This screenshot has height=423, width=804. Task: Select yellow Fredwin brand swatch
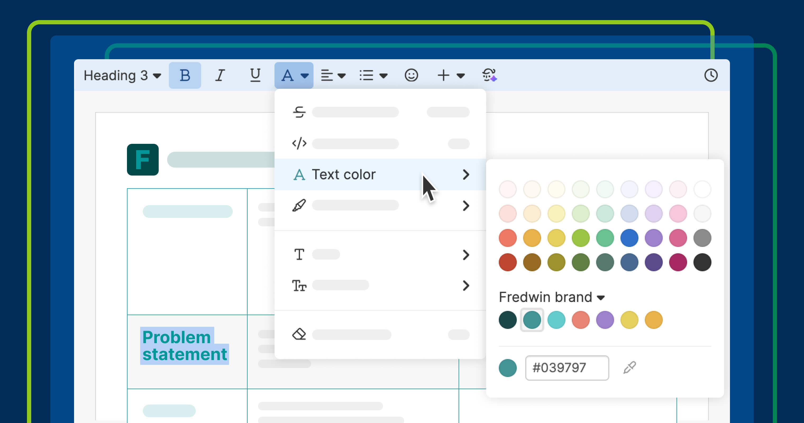[x=629, y=320]
